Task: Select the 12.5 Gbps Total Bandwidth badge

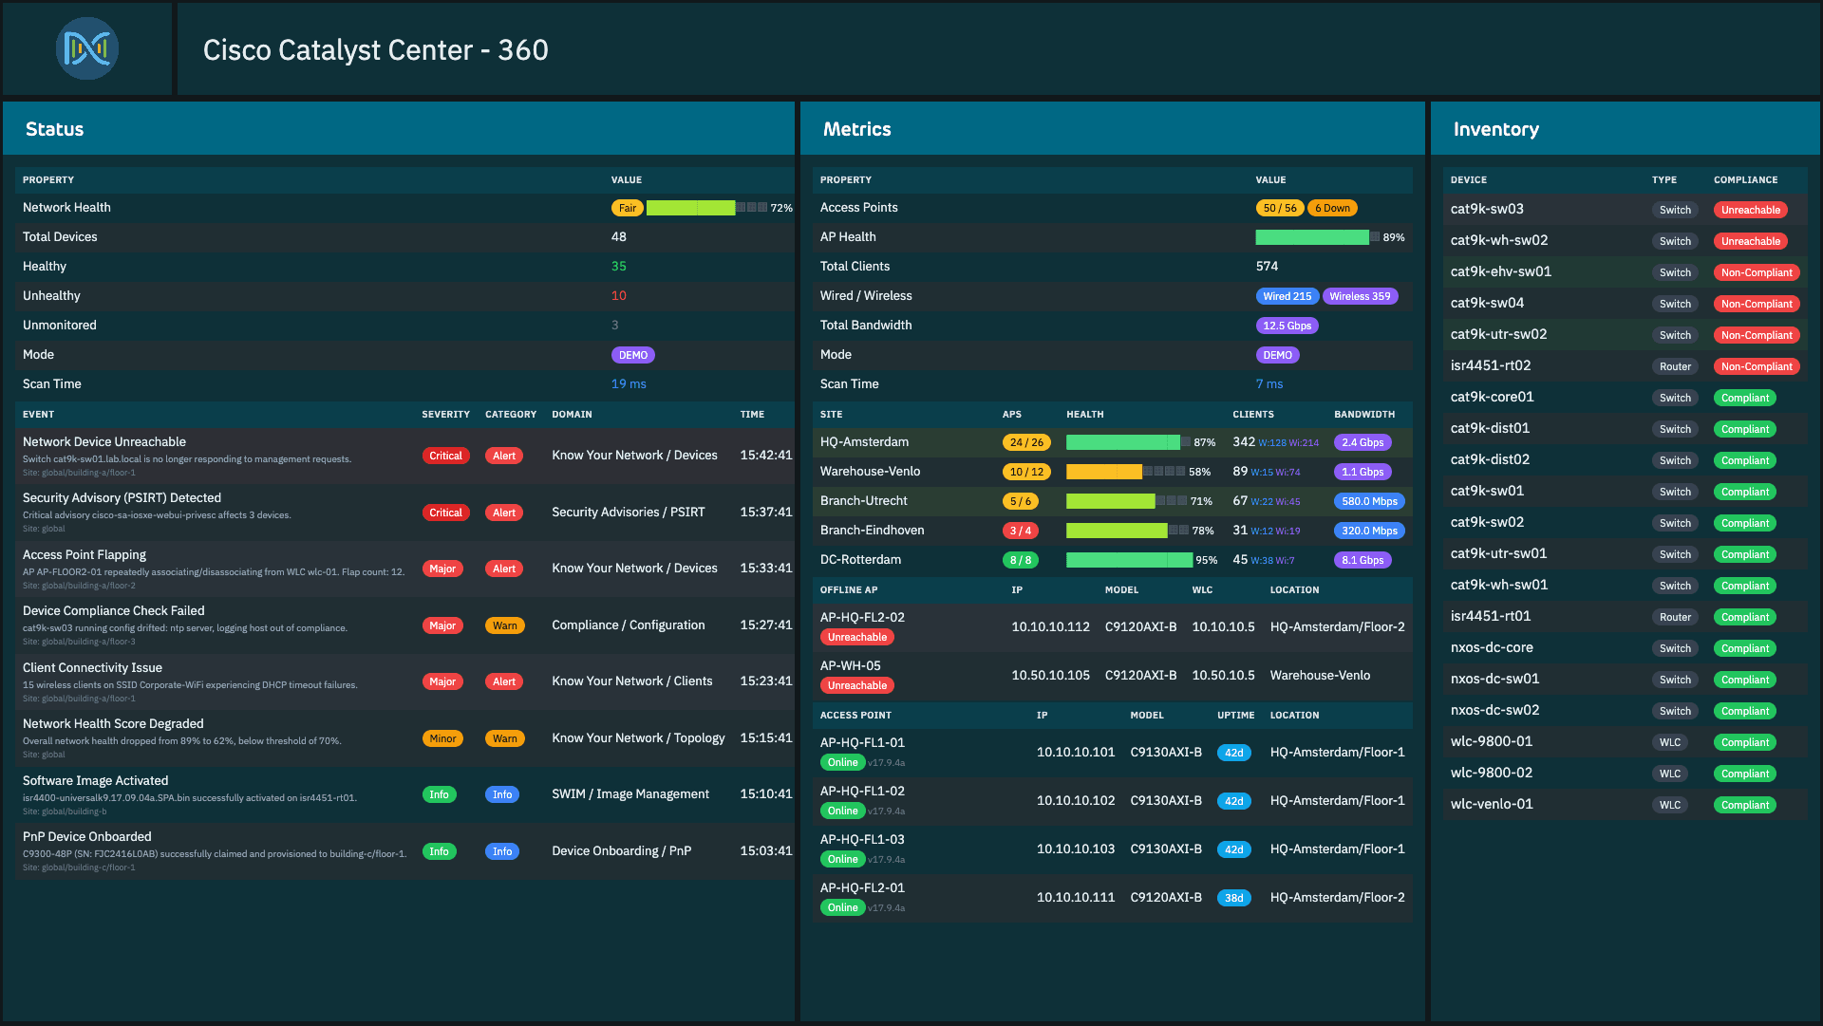Action: 1287,325
